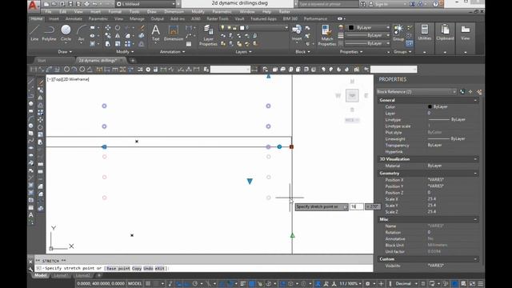Image resolution: width=512 pixels, height=288 pixels.
Task: Open the AutoCAD application menu
Action: (34, 6)
